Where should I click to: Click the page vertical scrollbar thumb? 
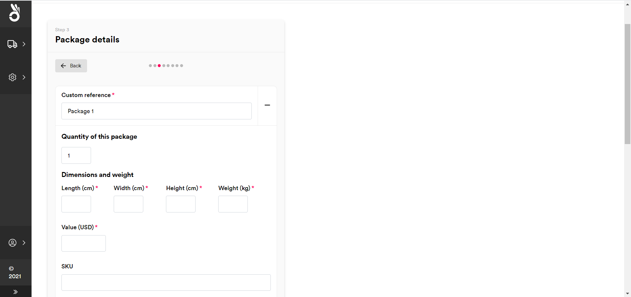click(x=627, y=84)
